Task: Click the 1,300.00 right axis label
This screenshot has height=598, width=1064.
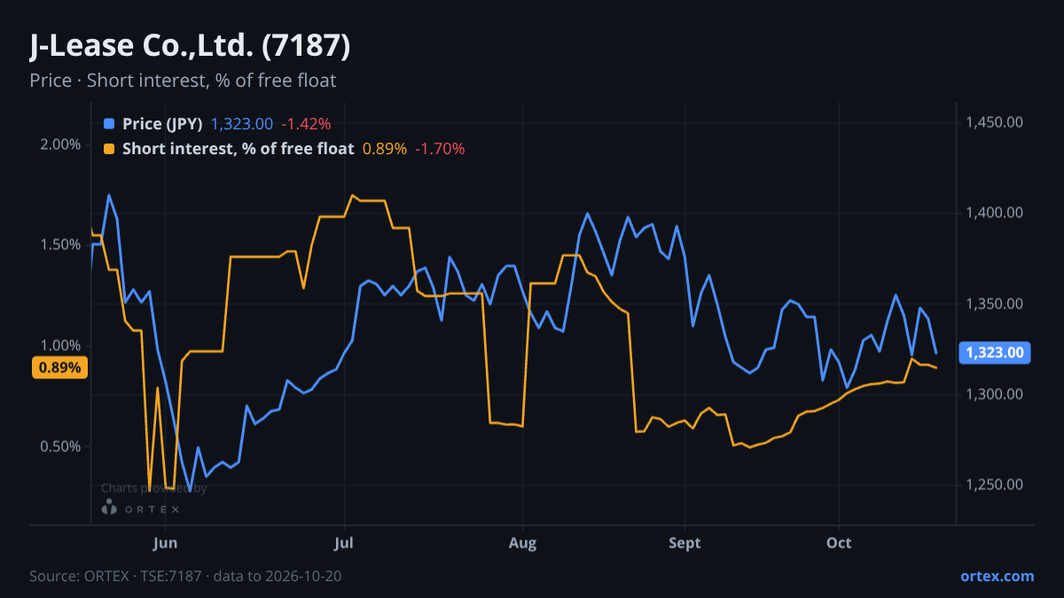Action: tap(995, 394)
